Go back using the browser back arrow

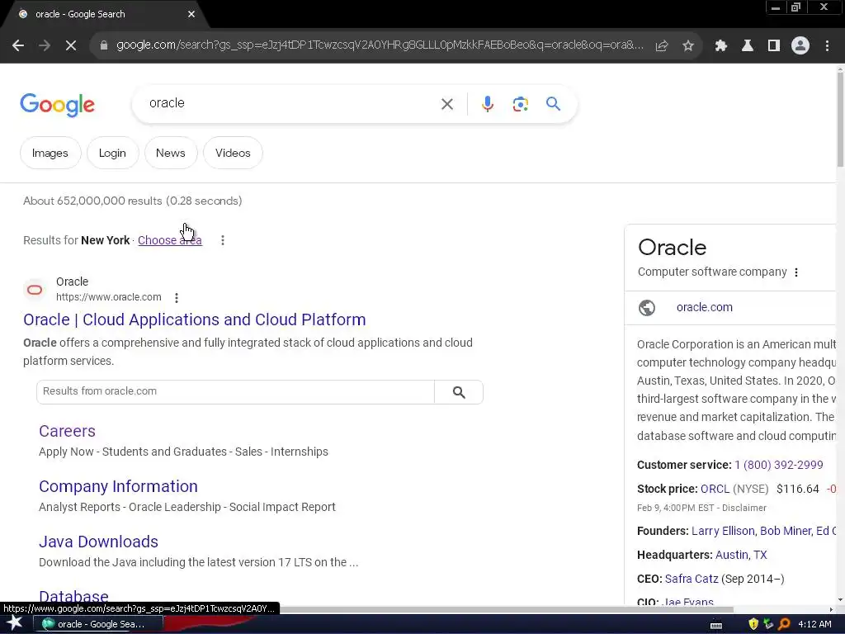[18, 46]
